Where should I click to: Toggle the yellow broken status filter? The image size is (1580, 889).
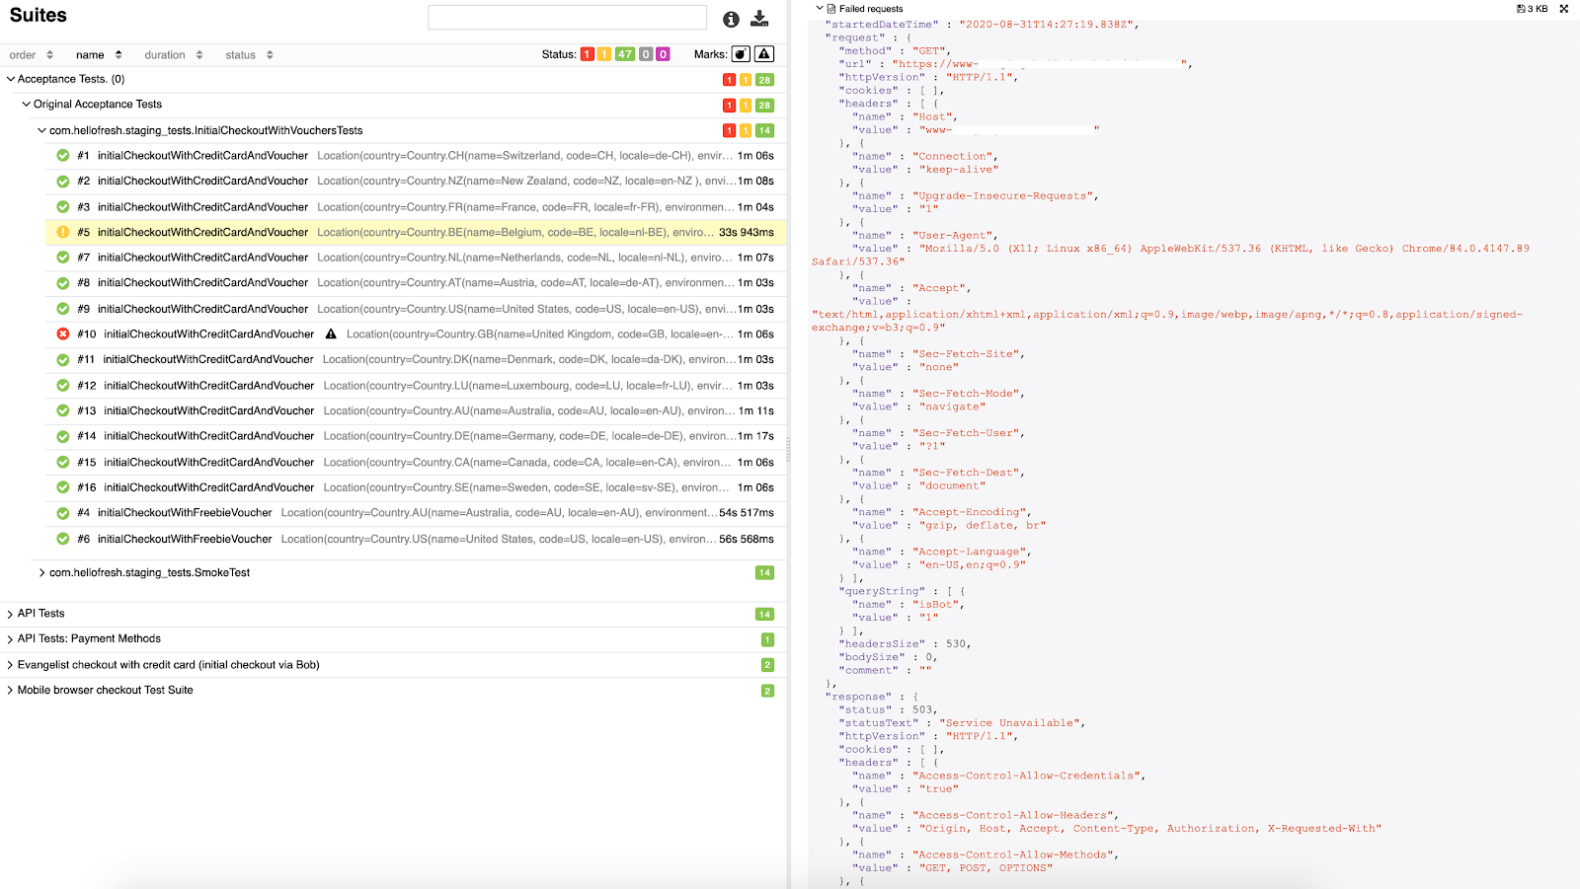pos(603,54)
